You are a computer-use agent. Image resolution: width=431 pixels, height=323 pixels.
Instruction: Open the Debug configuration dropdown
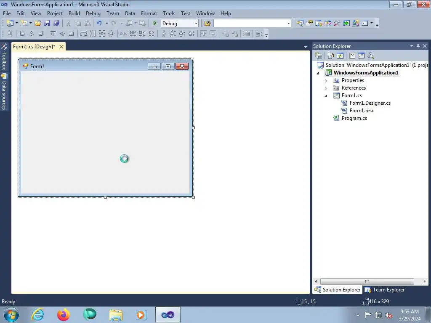pos(196,24)
